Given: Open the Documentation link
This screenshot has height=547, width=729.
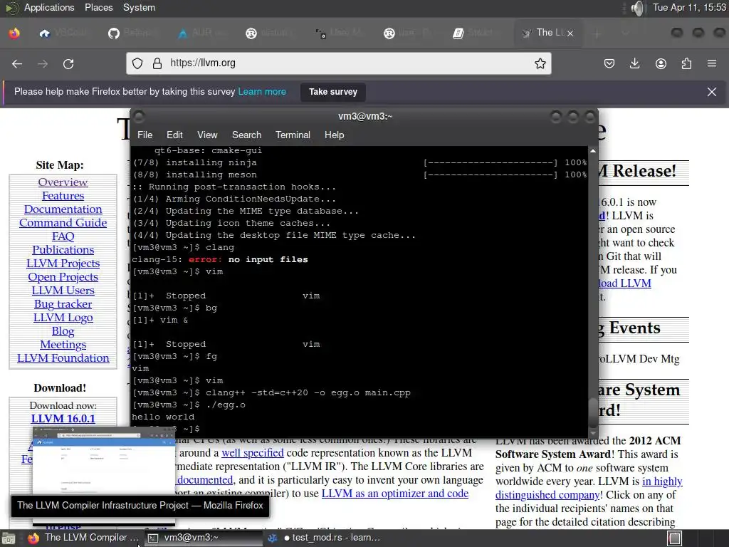Looking at the screenshot, I should coord(63,209).
